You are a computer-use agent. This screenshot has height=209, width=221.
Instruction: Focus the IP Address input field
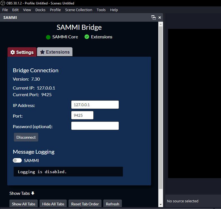click(x=95, y=105)
